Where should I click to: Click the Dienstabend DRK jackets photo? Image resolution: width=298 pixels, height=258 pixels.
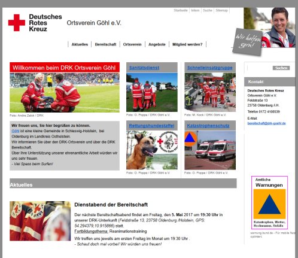[40, 221]
